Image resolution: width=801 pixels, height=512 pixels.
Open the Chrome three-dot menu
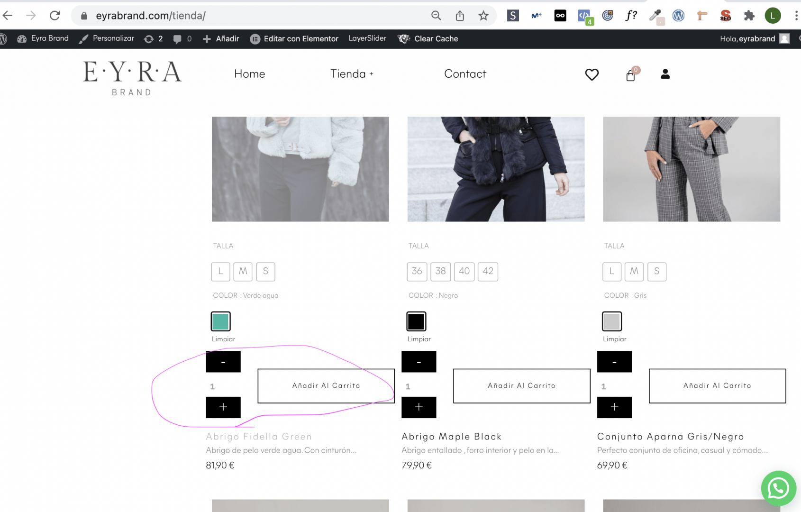[x=796, y=16]
